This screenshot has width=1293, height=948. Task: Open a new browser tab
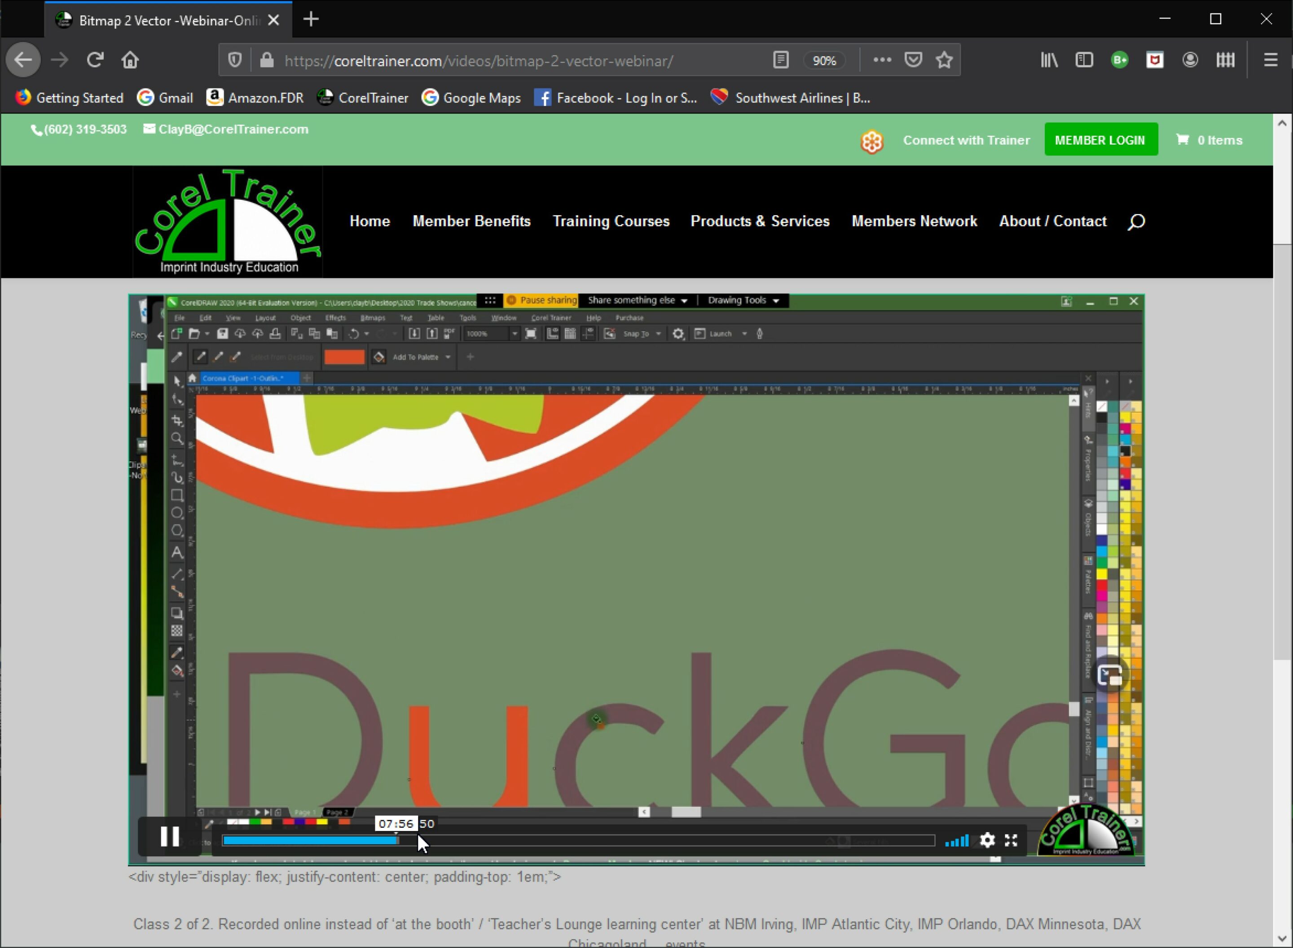(311, 19)
